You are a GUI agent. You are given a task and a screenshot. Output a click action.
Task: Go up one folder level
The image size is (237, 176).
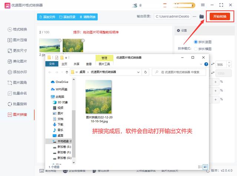click(67, 72)
